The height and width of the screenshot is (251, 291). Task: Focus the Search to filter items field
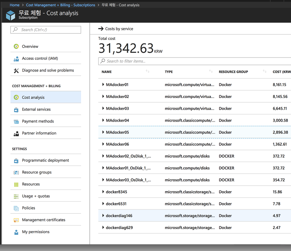click(195, 61)
